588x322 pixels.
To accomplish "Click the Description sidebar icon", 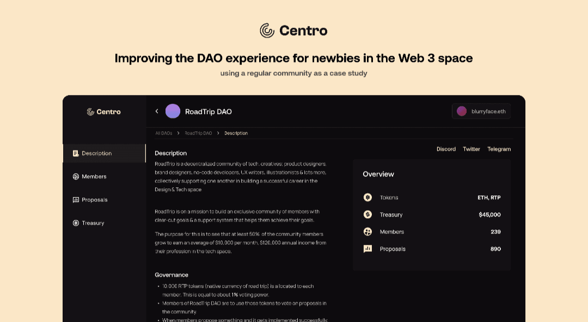I will 76,153.
